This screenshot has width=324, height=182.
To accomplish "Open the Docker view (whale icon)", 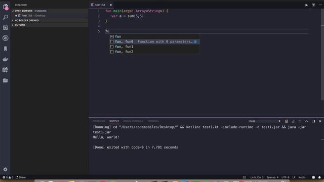I will 6,60.
